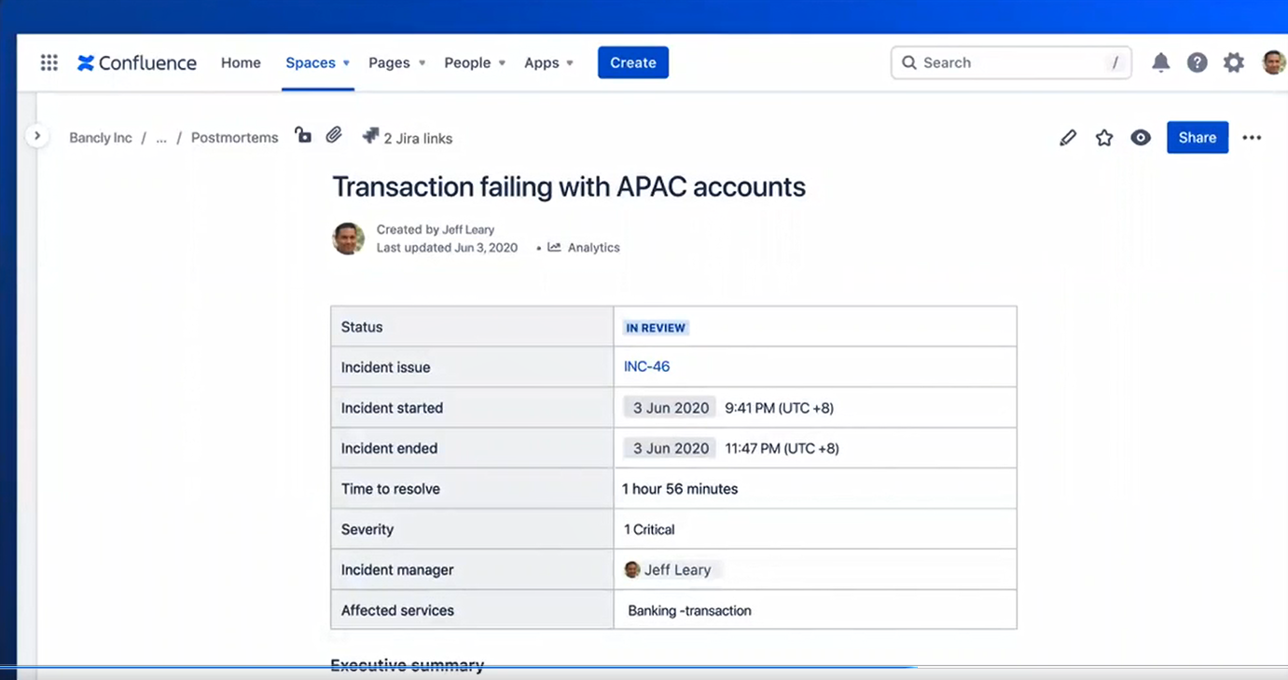
Task: Click the Incident started row label
Action: pos(392,408)
